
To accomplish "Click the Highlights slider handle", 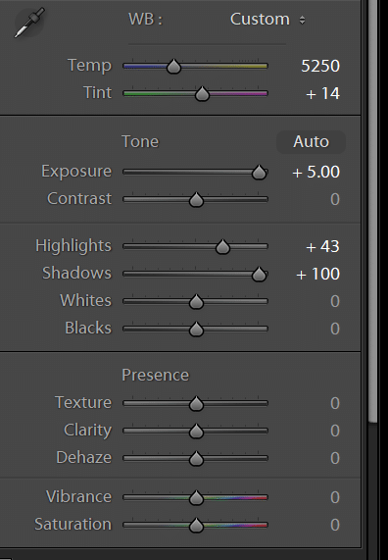I will coord(222,247).
